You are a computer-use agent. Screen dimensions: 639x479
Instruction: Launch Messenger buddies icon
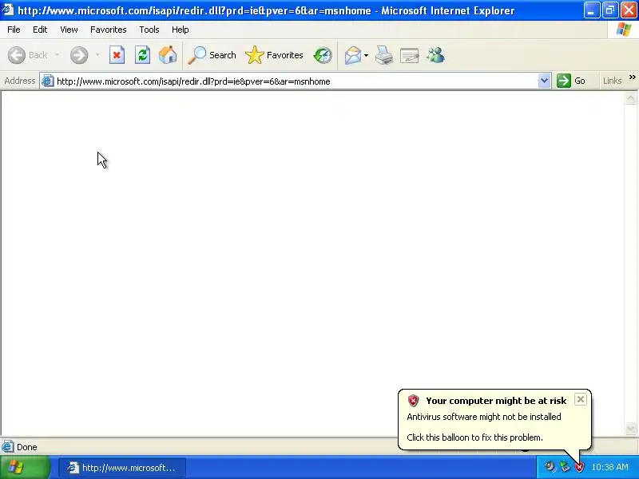435,55
